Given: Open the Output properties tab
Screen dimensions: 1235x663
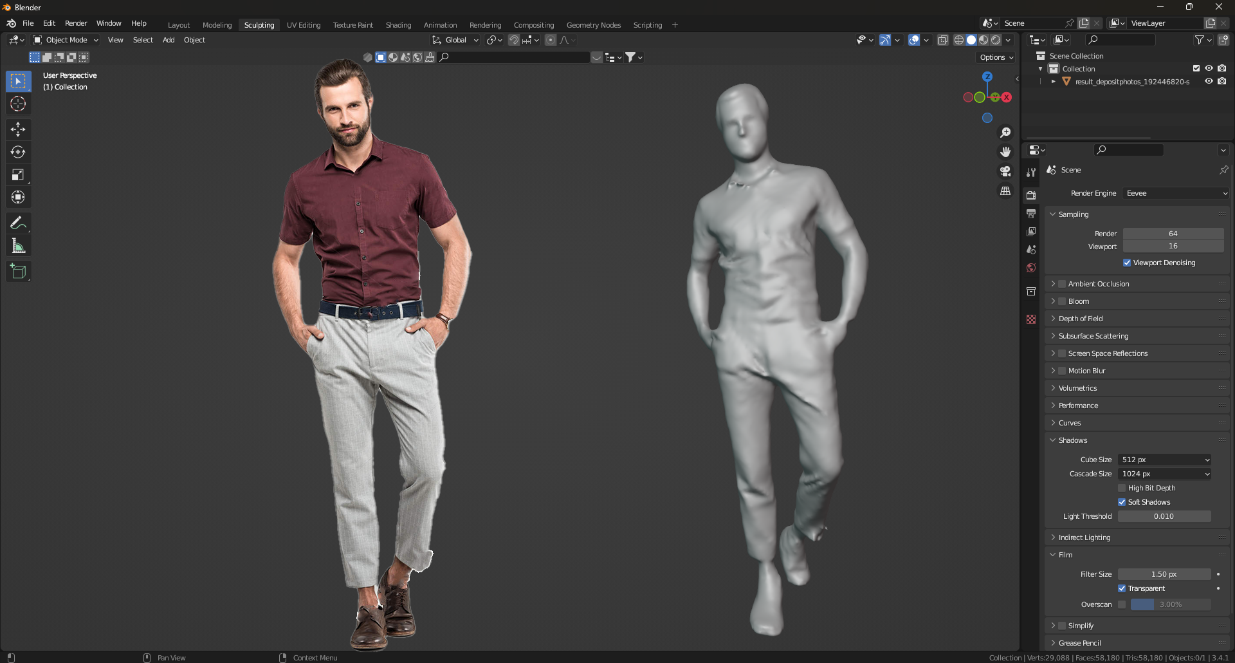Looking at the screenshot, I should click(1031, 213).
